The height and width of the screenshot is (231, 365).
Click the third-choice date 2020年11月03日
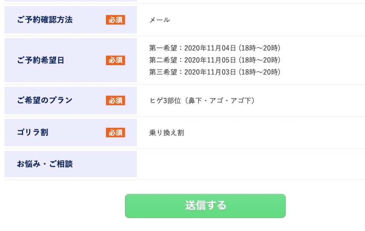coord(210,72)
